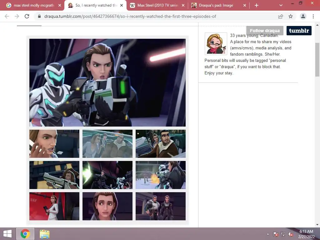Click the padlock site info icon

pyautogui.click(x=39, y=16)
